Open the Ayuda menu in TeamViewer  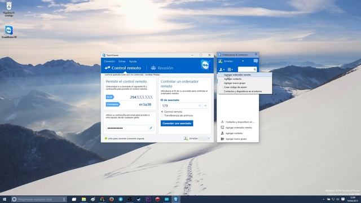coord(133,61)
